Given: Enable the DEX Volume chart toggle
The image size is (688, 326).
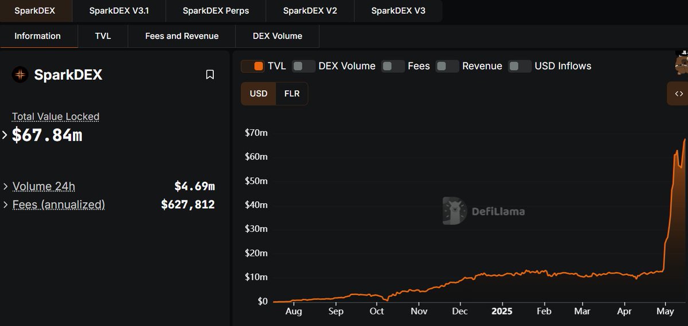Looking at the screenshot, I should [303, 66].
